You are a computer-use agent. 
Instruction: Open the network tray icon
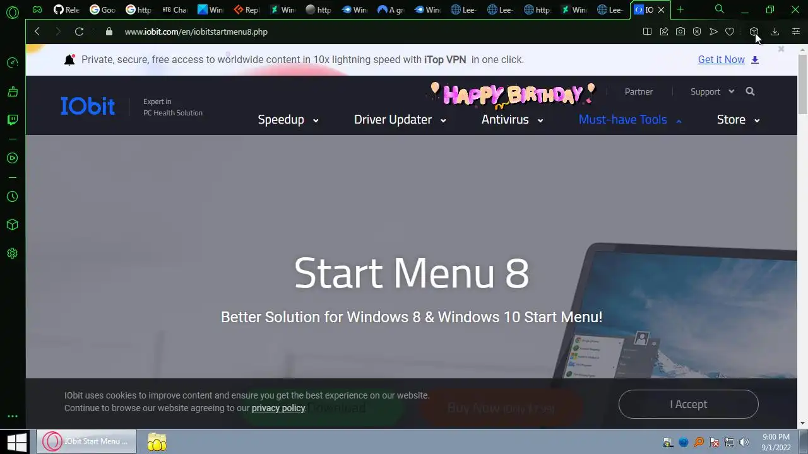point(729,442)
